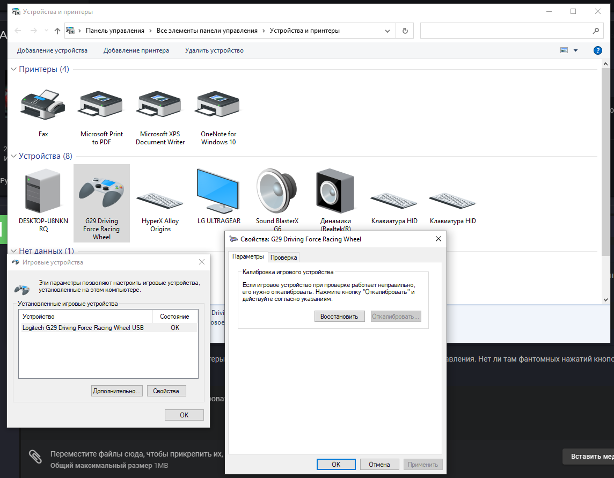Click the Дополнительно... button
This screenshot has width=614, height=478.
coord(117,391)
